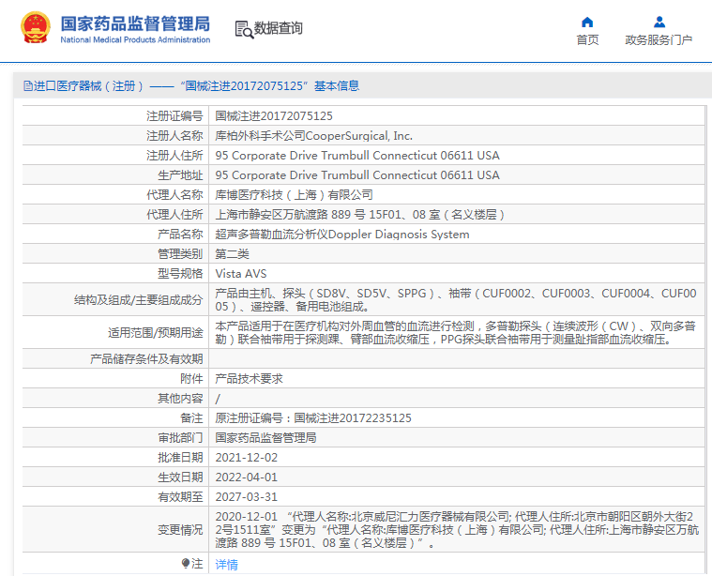712x576 pixels.
Task: Click the 管理类别 row label
Action: point(180,254)
